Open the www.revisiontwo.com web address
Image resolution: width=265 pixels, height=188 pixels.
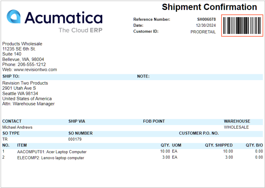coord(35,70)
